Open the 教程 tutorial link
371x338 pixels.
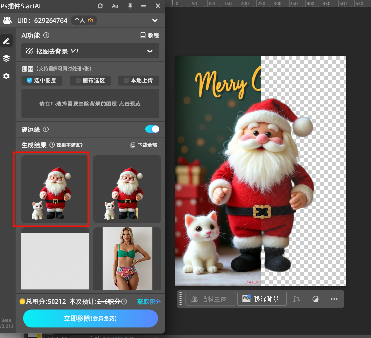[149, 35]
